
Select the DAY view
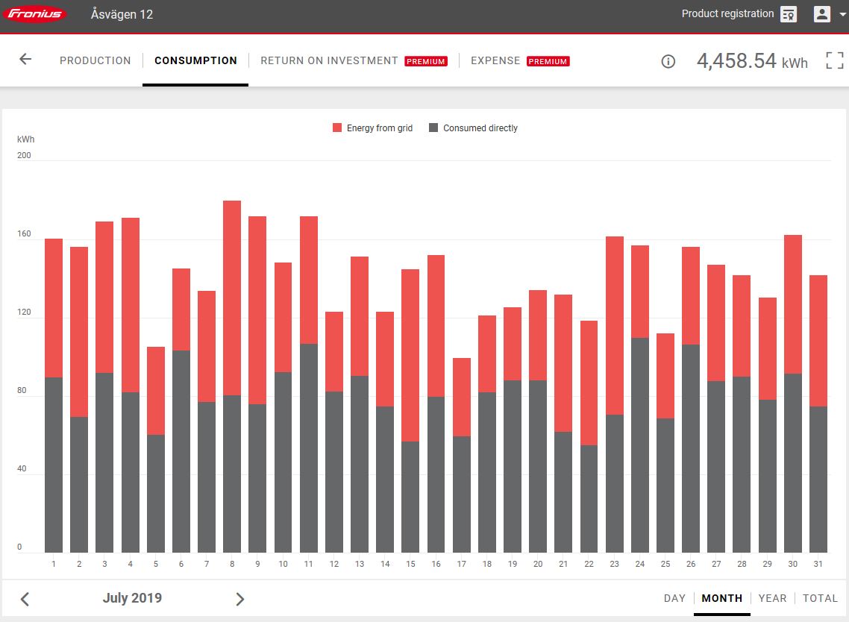pos(674,598)
